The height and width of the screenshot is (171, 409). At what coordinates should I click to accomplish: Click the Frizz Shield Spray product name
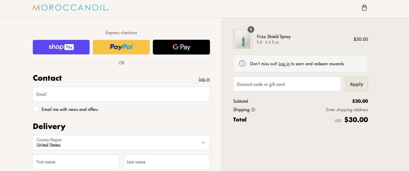[x=274, y=37]
